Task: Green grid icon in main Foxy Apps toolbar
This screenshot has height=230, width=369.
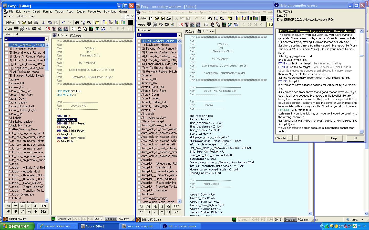Action: (x=91, y=29)
